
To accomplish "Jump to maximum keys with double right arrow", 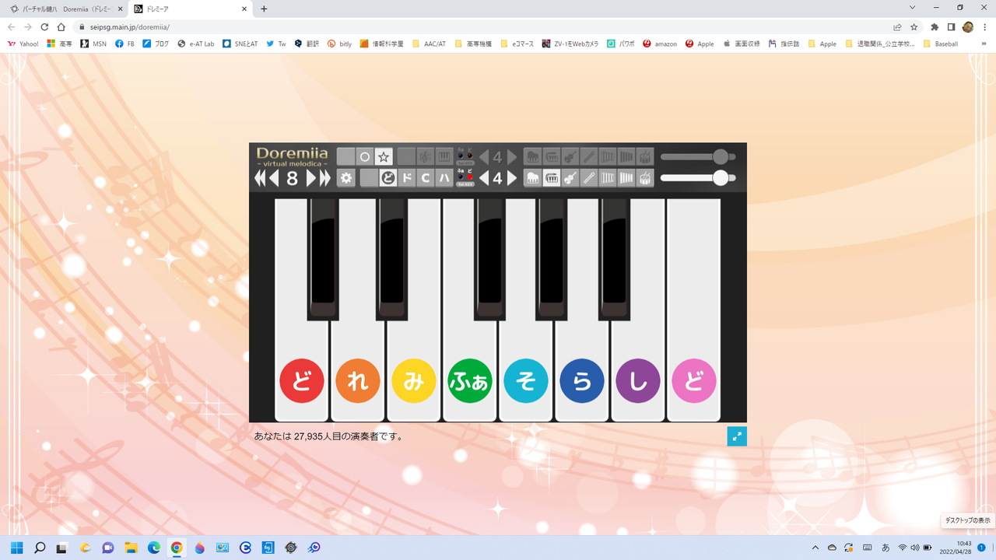I will point(325,178).
